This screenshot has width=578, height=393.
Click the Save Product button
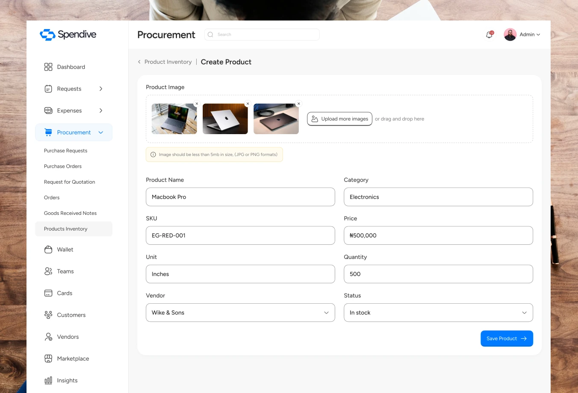tap(507, 338)
